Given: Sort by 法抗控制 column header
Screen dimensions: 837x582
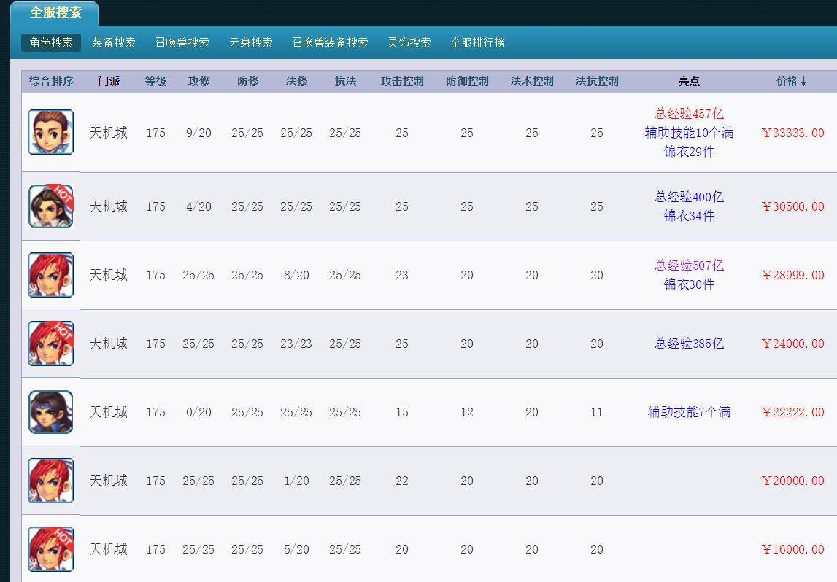Looking at the screenshot, I should [598, 81].
